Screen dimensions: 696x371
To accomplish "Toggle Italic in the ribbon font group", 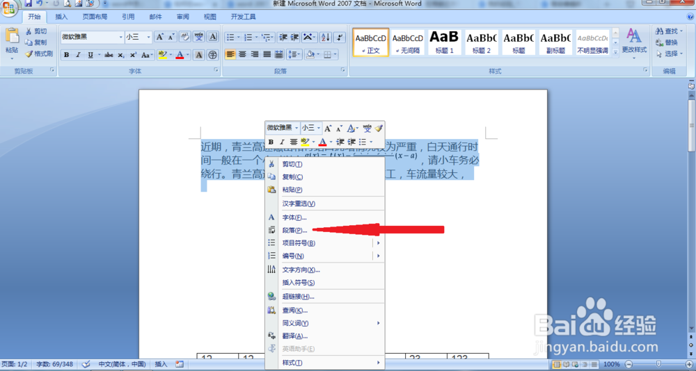I will 78,55.
